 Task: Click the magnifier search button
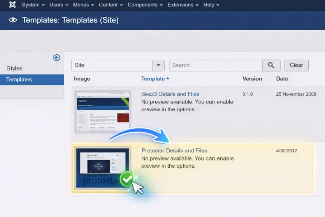pyautogui.click(x=271, y=65)
